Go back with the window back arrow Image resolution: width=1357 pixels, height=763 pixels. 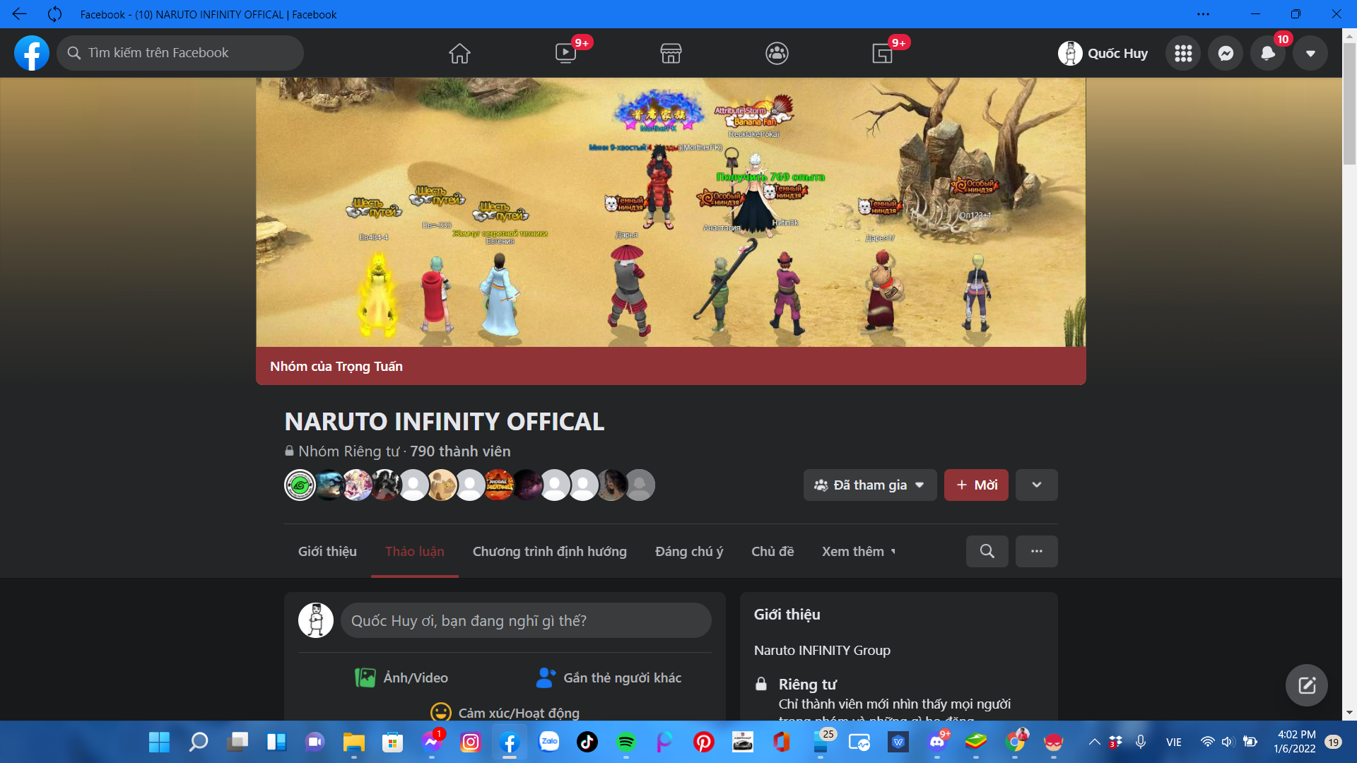pyautogui.click(x=19, y=13)
